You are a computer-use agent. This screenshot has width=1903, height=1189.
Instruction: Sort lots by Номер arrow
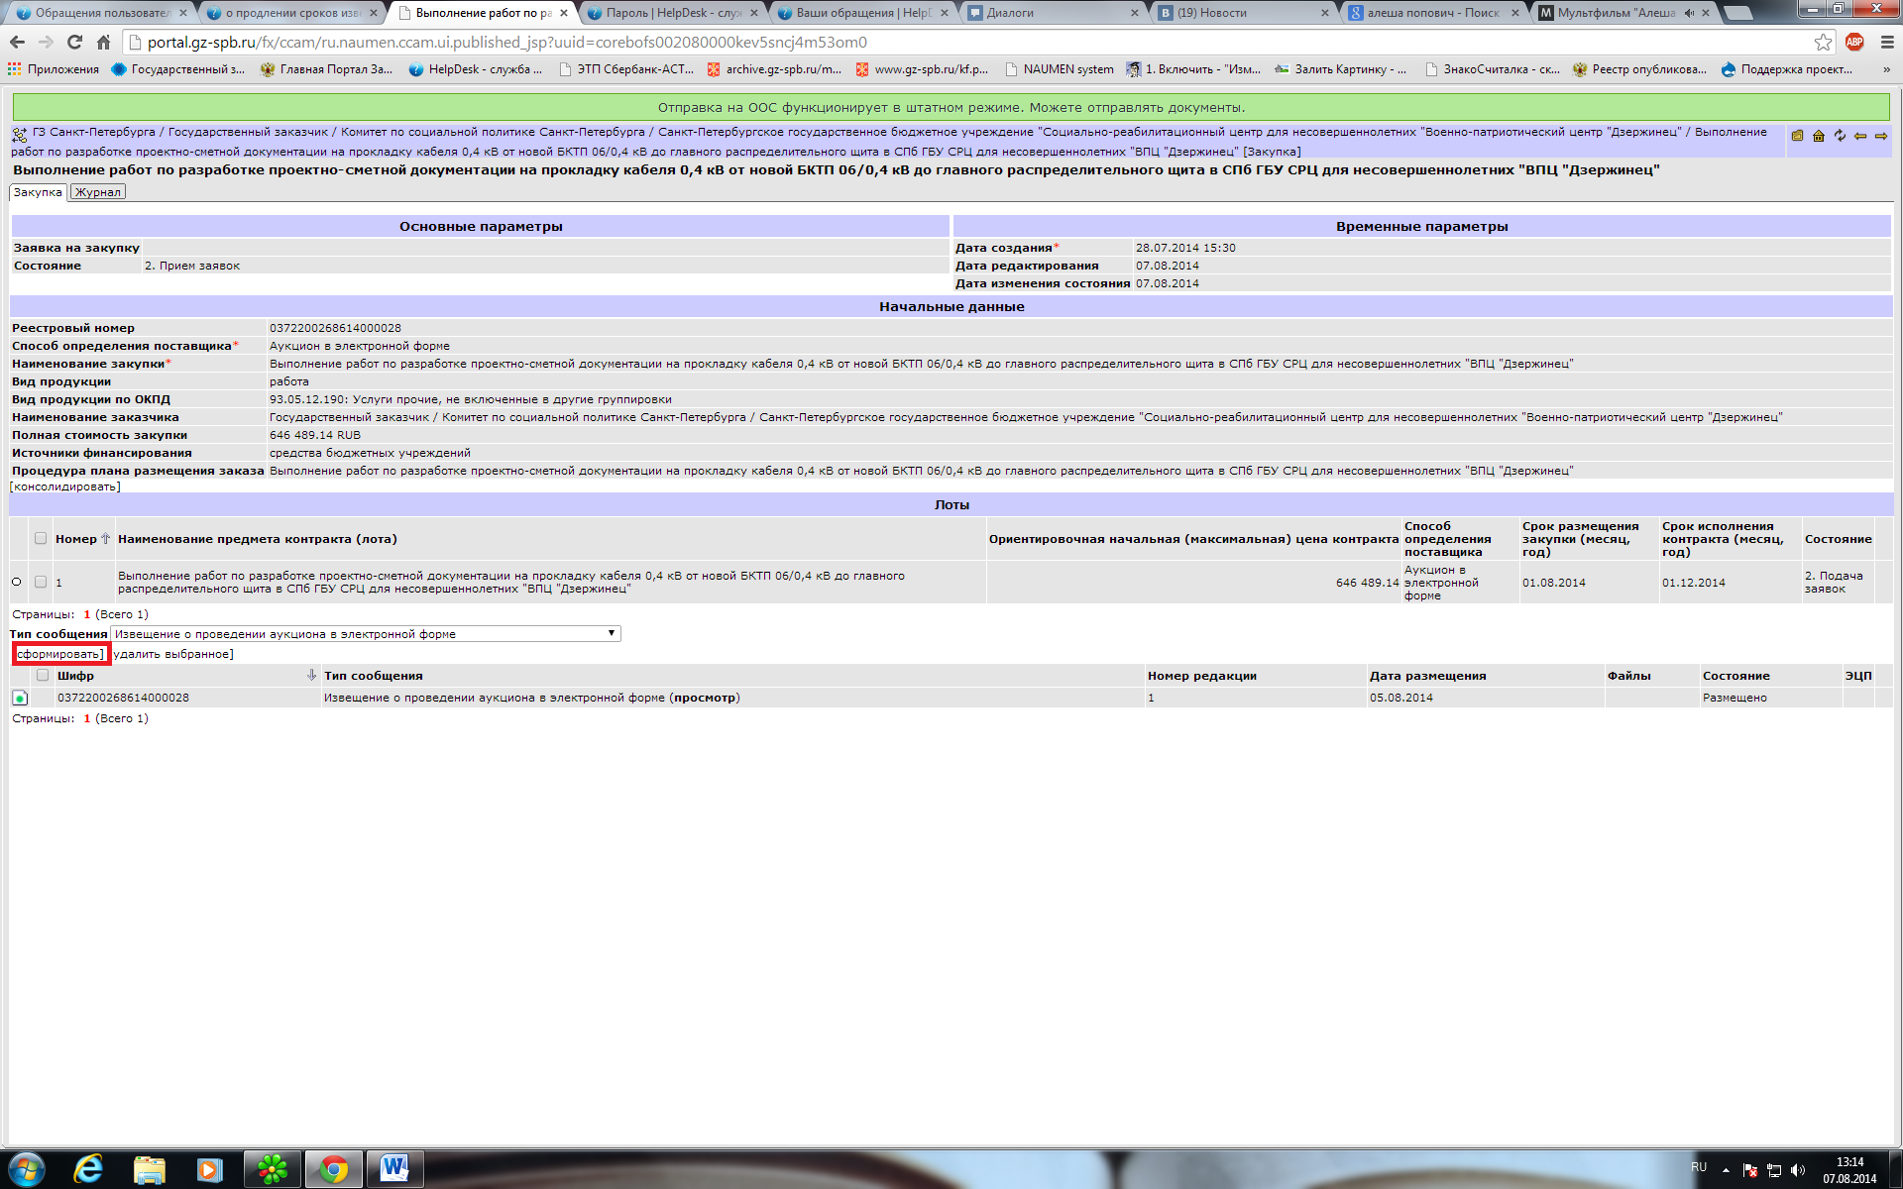[x=106, y=538]
